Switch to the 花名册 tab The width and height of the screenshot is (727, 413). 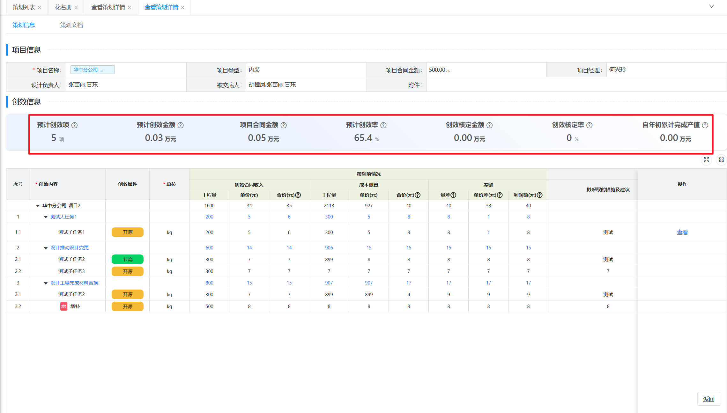tap(63, 7)
